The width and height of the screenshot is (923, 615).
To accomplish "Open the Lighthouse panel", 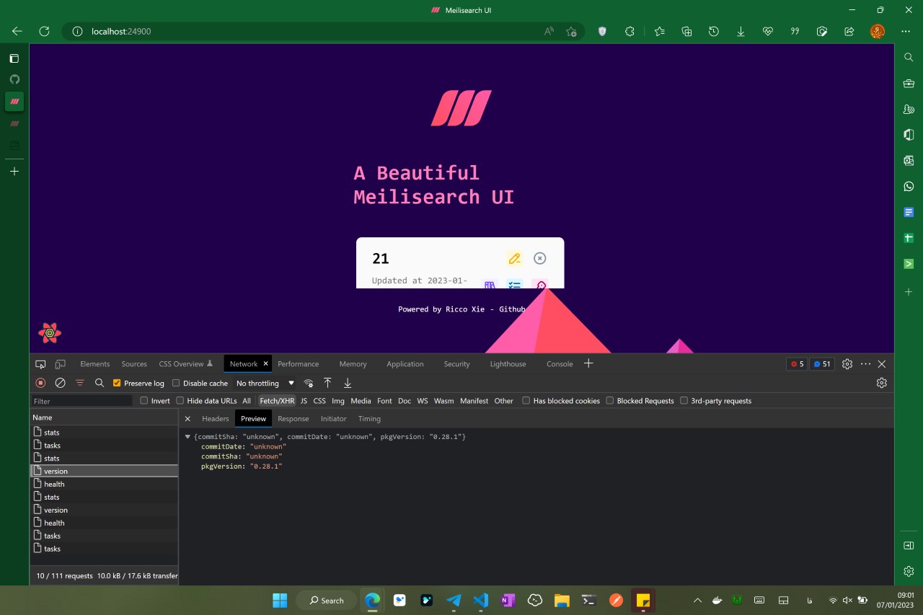I will tap(508, 364).
